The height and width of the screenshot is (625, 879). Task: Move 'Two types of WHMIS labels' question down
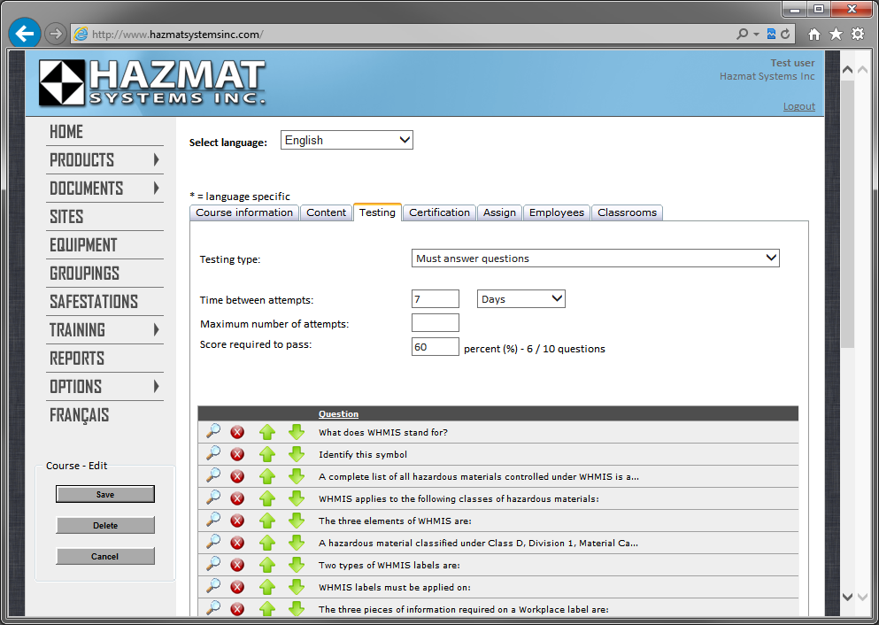297,565
